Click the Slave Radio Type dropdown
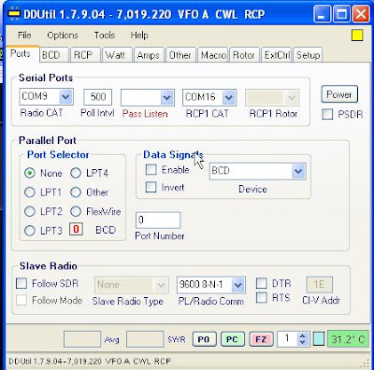The width and height of the screenshot is (374, 370). [131, 285]
